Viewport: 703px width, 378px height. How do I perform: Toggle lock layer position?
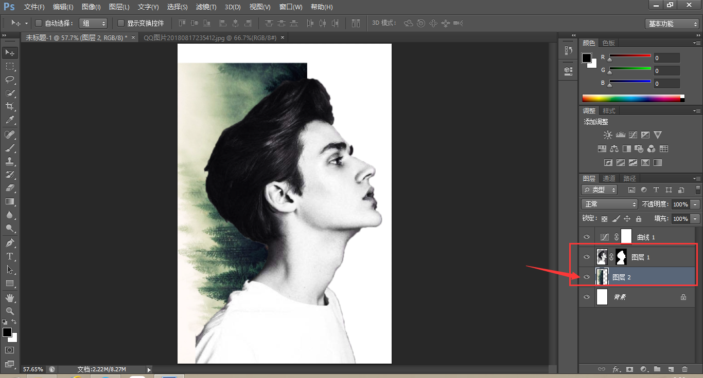point(627,219)
